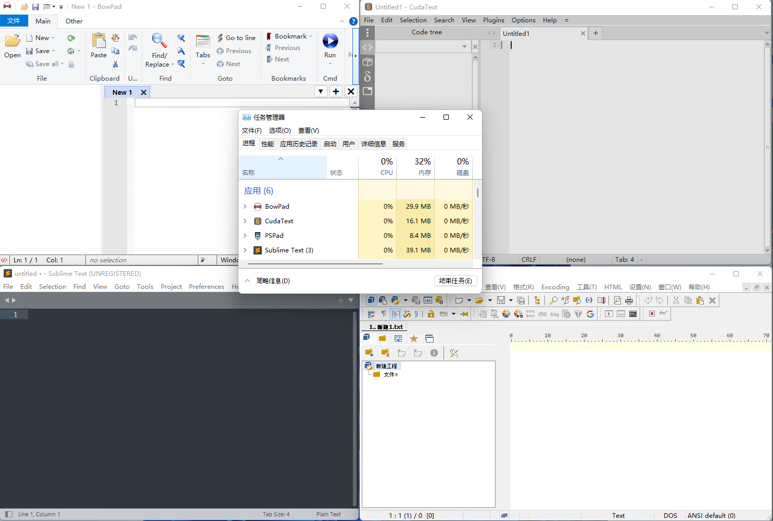The height and width of the screenshot is (521, 773).
Task: Switch to the Other ribbon tab in BowPad
Action: click(x=74, y=21)
